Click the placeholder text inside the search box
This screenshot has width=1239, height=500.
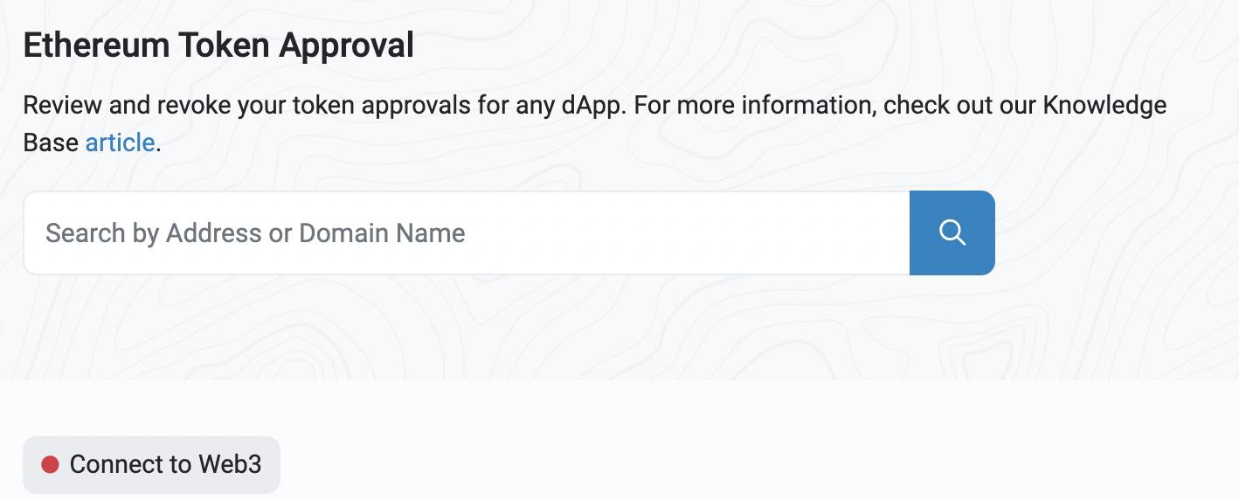(255, 233)
